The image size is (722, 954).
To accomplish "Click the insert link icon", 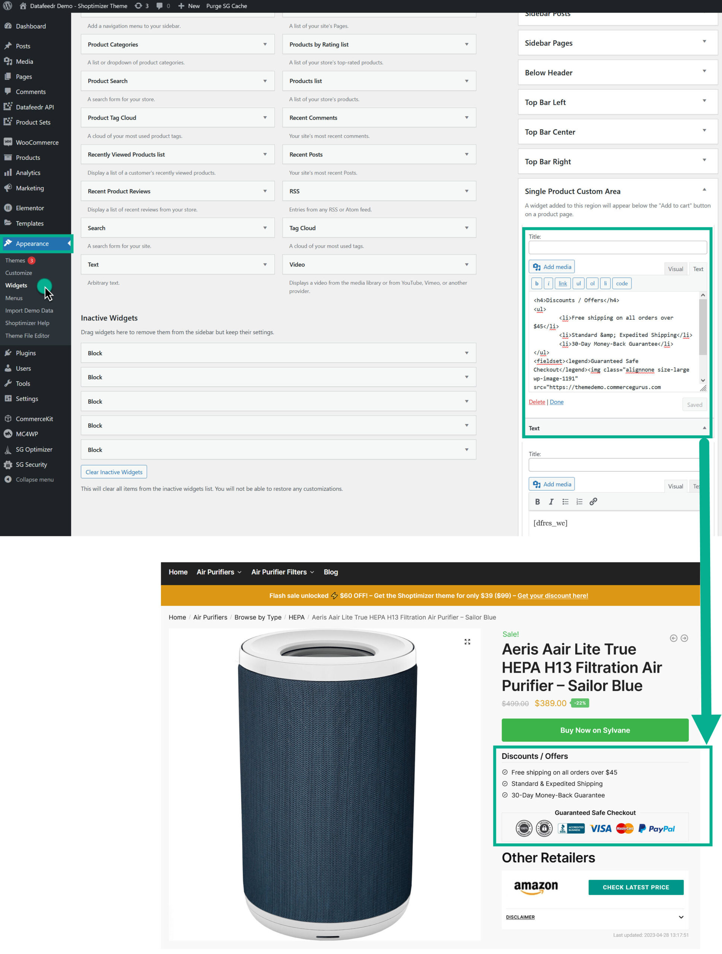I will pos(593,502).
